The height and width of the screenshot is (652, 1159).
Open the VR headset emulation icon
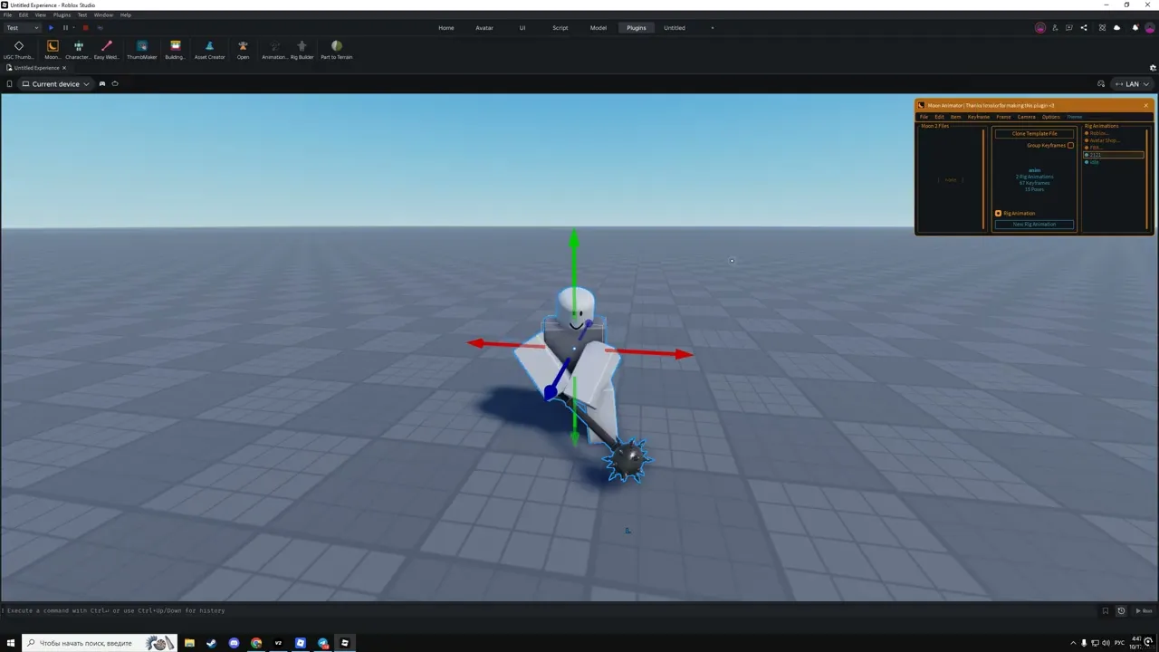(115, 83)
